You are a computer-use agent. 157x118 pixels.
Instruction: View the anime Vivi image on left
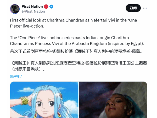(44, 100)
